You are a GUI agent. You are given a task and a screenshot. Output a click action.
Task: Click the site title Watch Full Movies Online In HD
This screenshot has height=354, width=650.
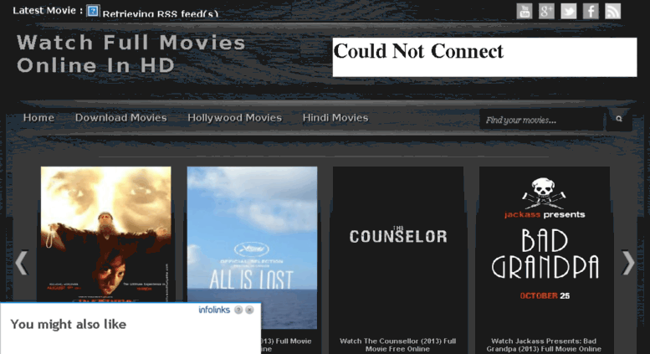pyautogui.click(x=131, y=54)
